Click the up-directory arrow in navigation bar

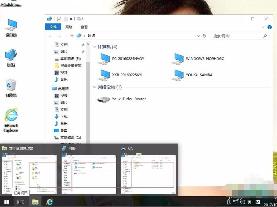[72, 36]
